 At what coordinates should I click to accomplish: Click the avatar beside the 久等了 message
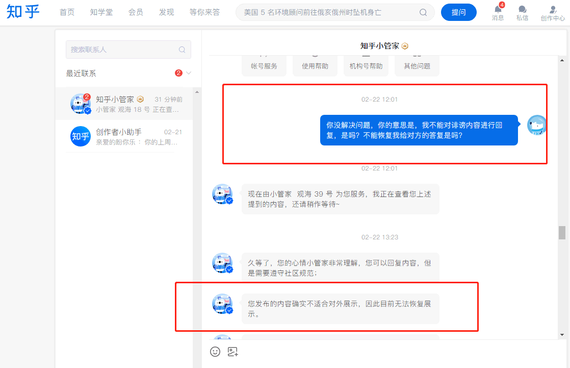222,263
